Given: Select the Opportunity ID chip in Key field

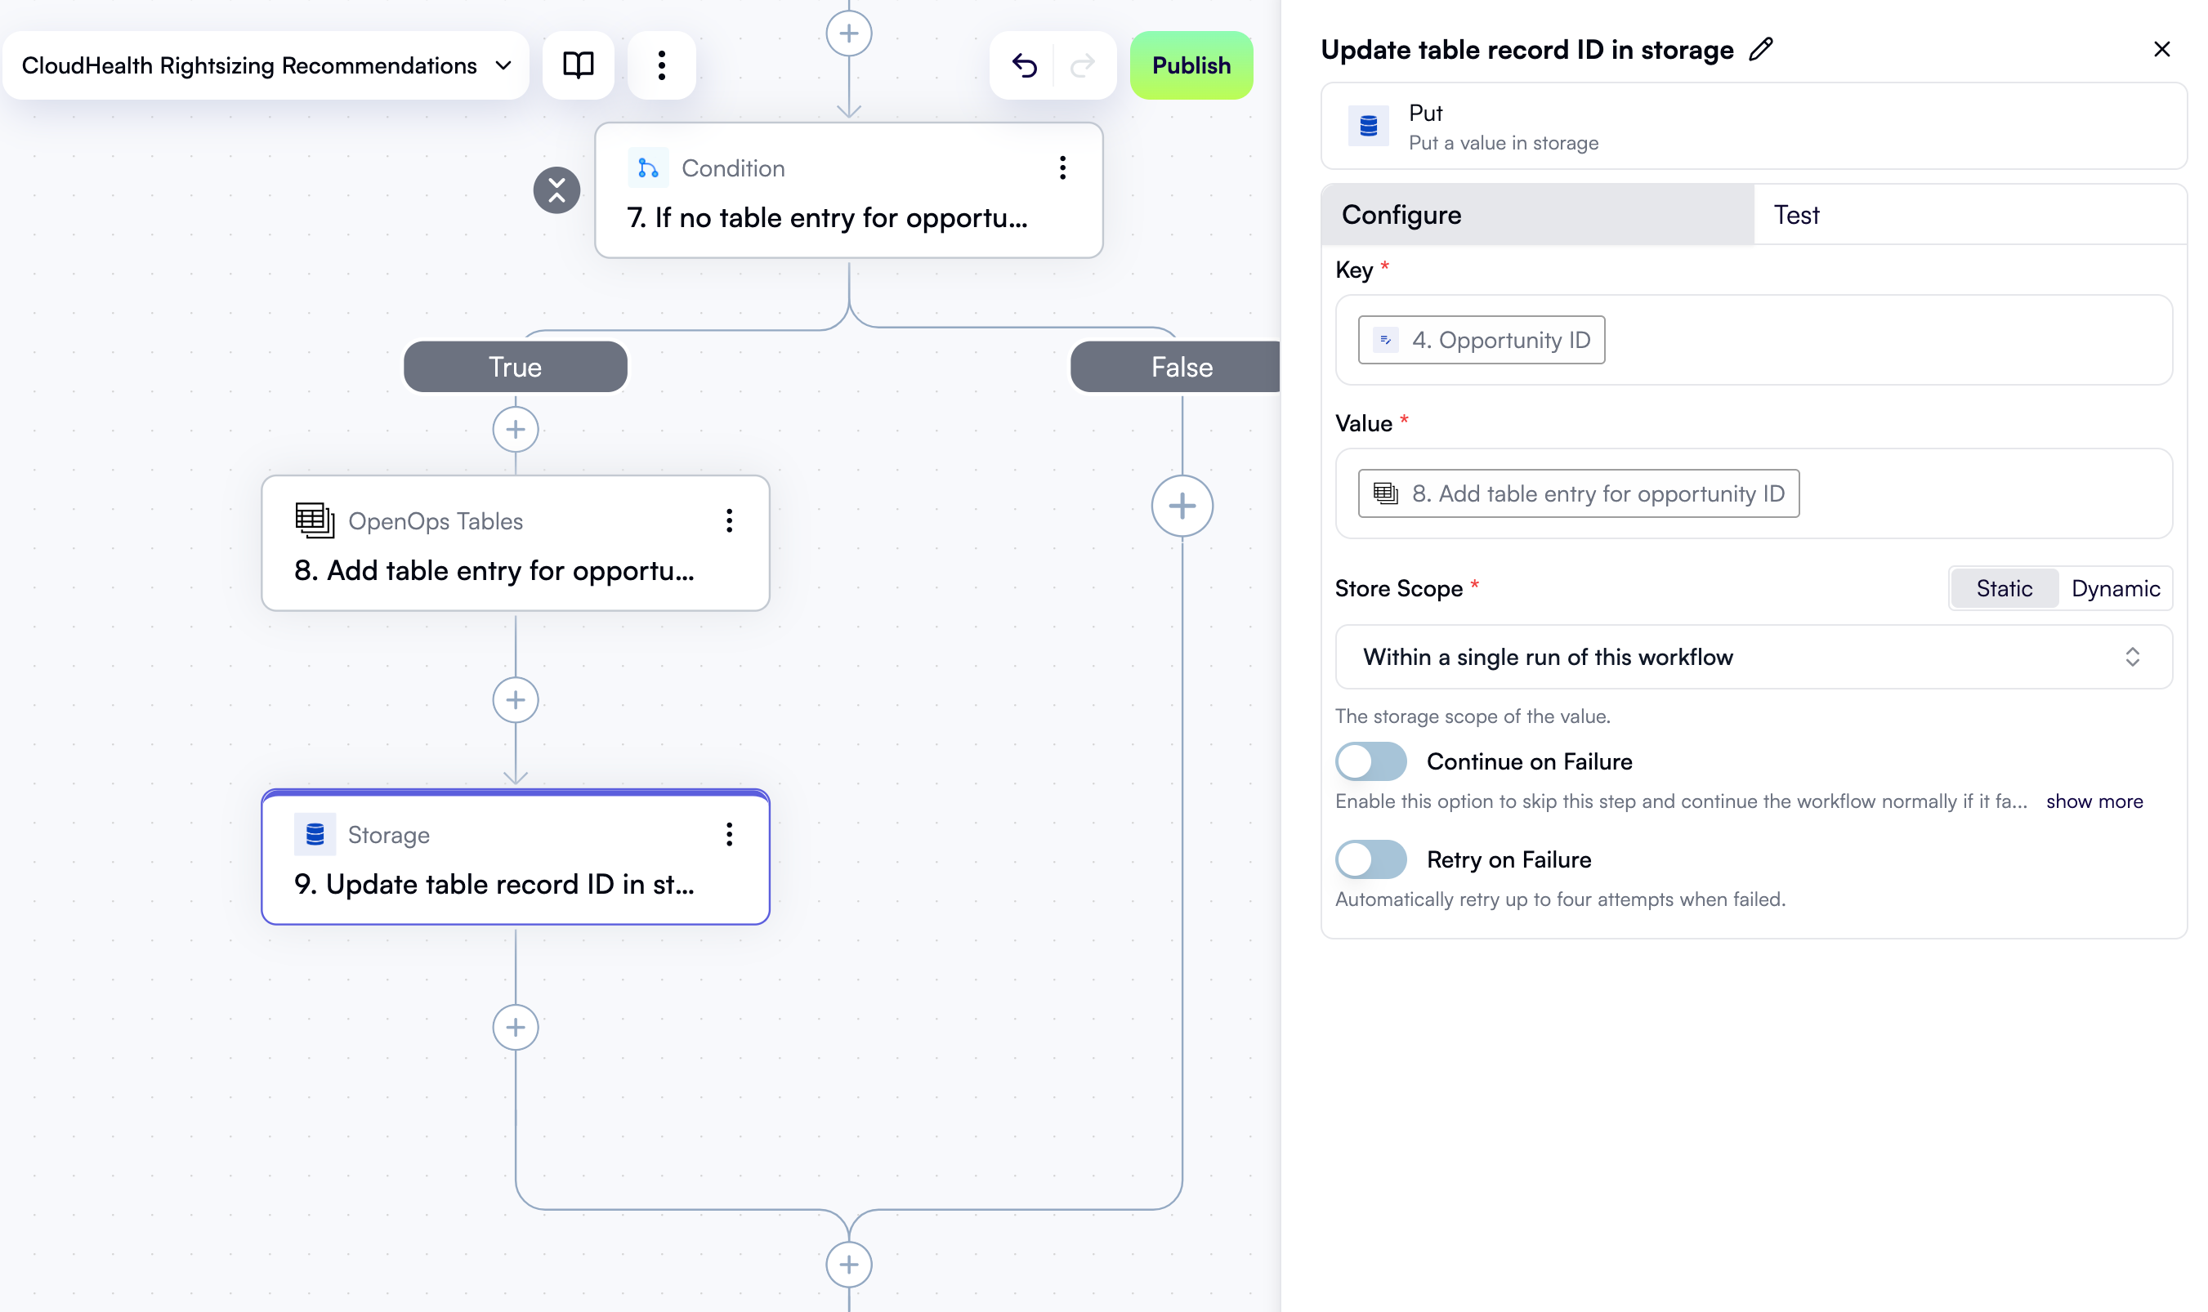Looking at the screenshot, I should coord(1480,341).
